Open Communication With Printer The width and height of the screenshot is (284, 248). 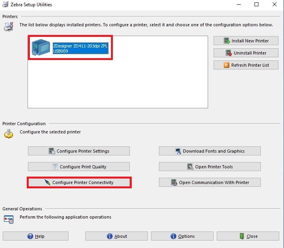210,182
